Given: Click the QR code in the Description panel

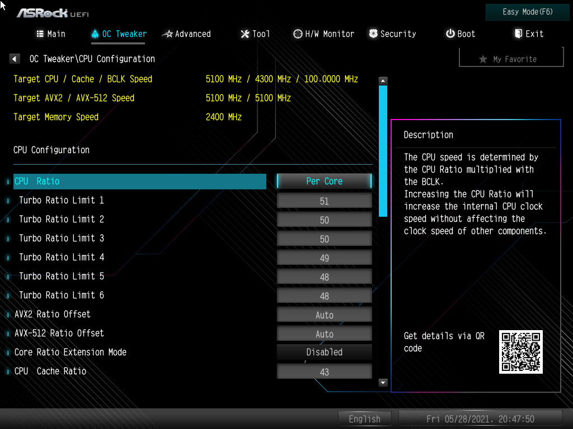Looking at the screenshot, I should click(520, 352).
